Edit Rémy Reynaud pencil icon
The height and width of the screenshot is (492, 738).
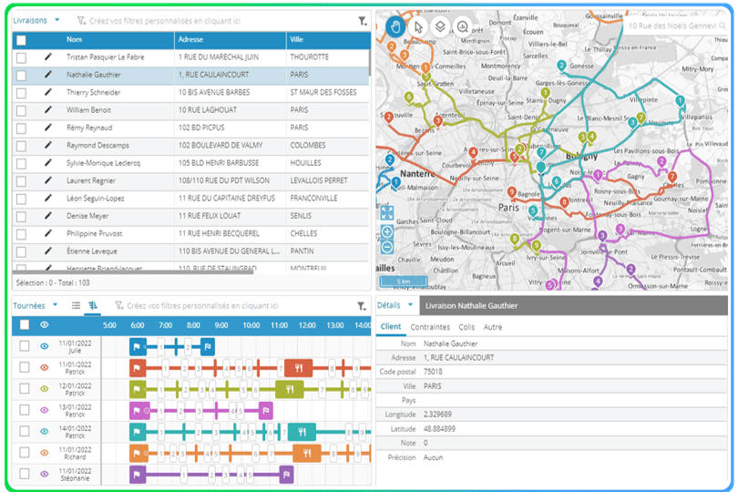tap(47, 128)
